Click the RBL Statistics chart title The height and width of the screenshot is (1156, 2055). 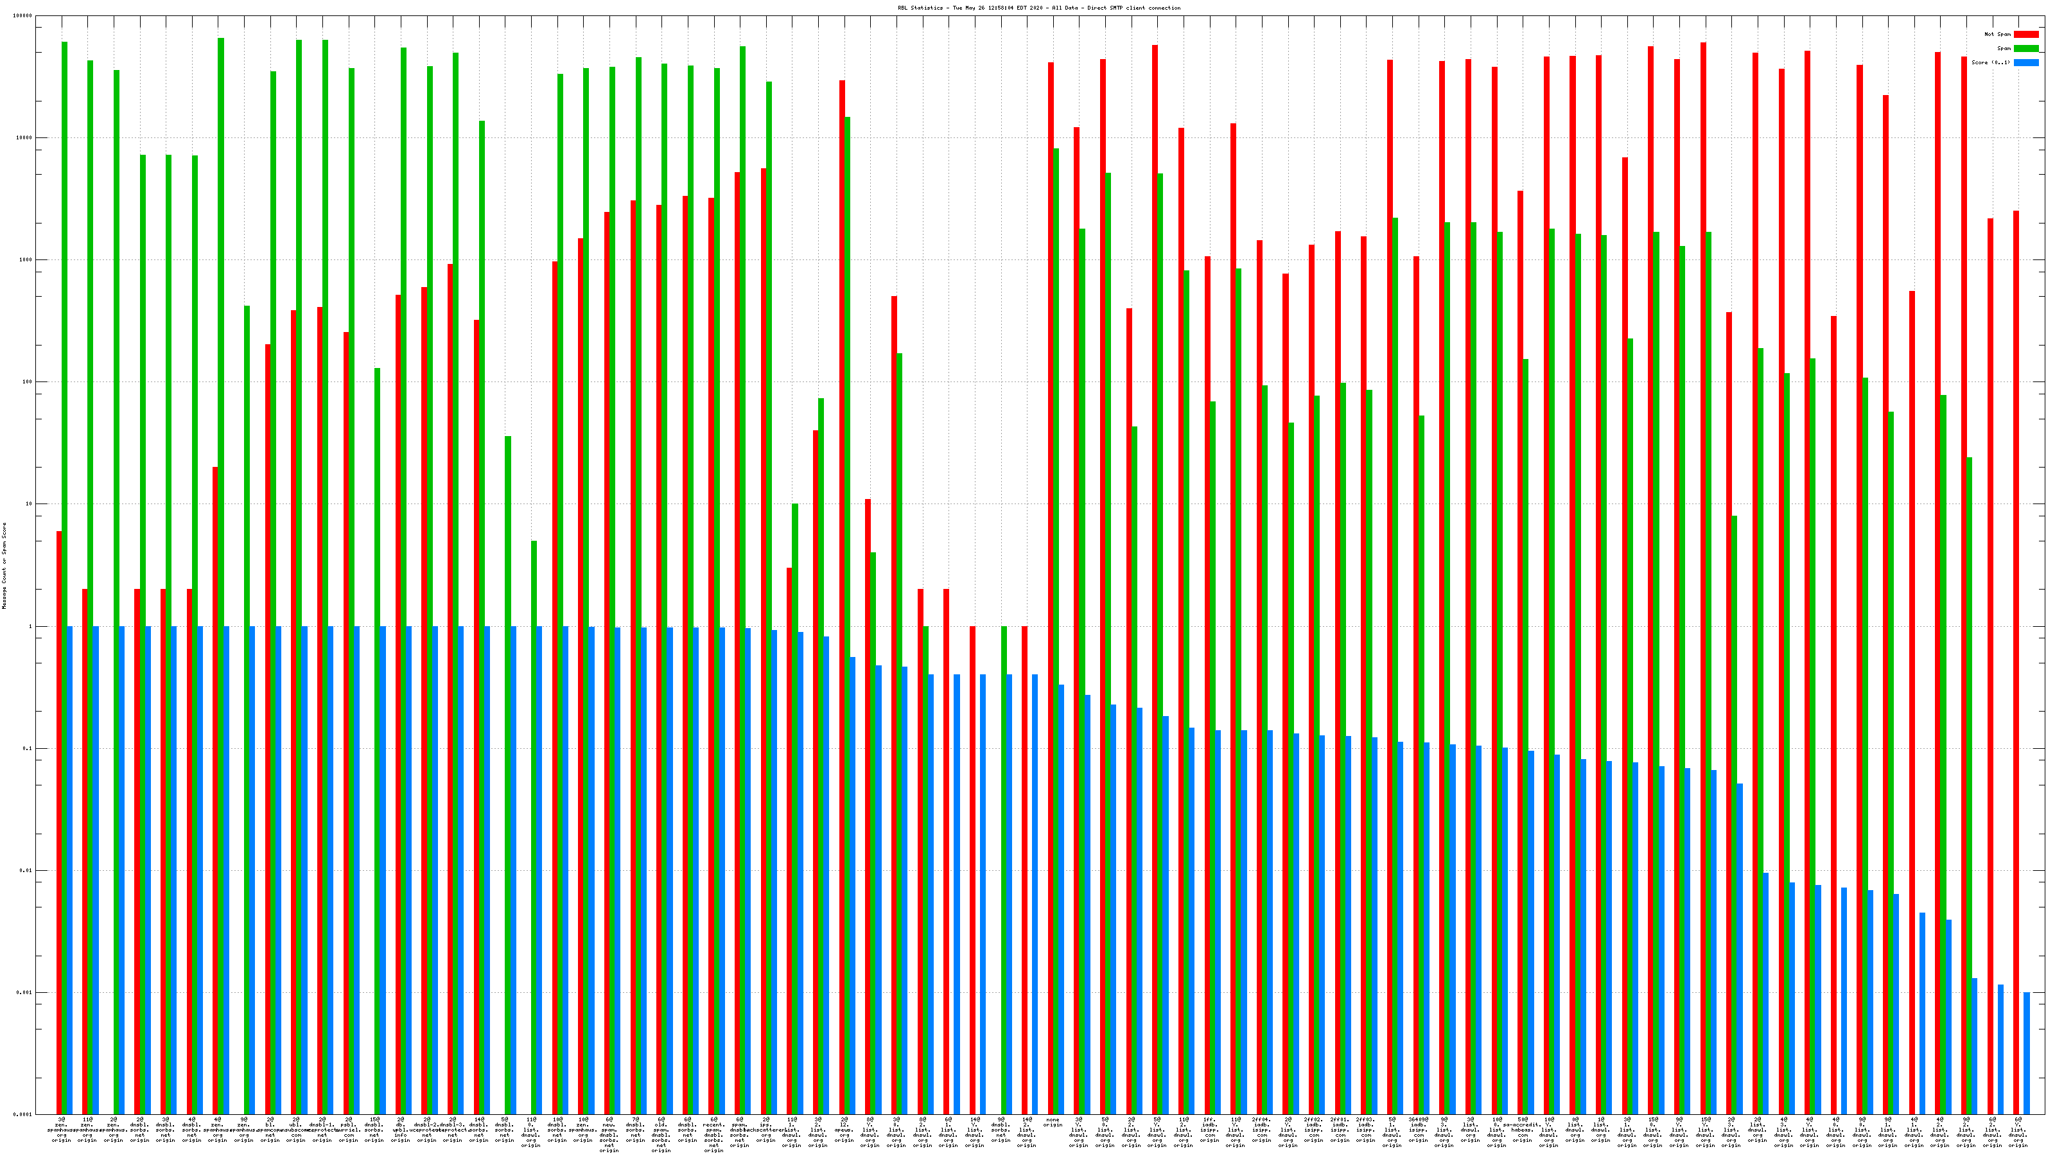tap(1038, 8)
